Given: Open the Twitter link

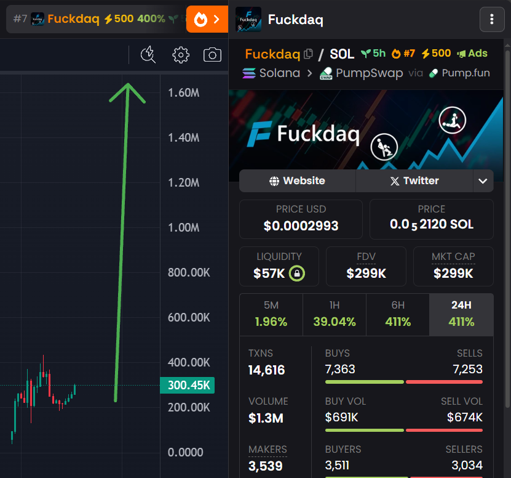Looking at the screenshot, I should [414, 181].
